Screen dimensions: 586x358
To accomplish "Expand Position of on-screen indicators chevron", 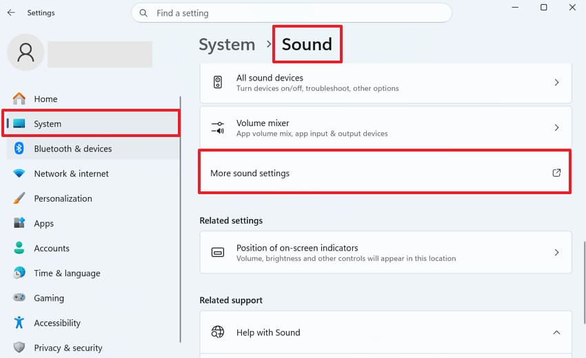I will pyautogui.click(x=556, y=253).
